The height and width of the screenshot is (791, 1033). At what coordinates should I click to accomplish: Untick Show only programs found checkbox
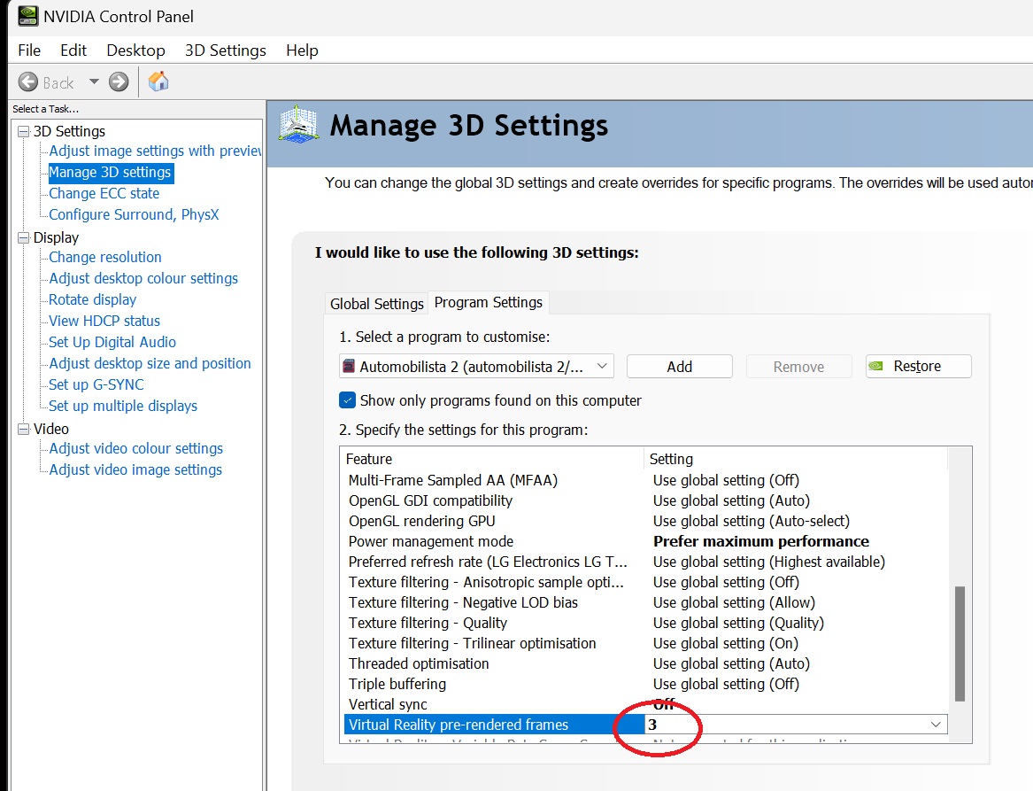[x=348, y=400]
